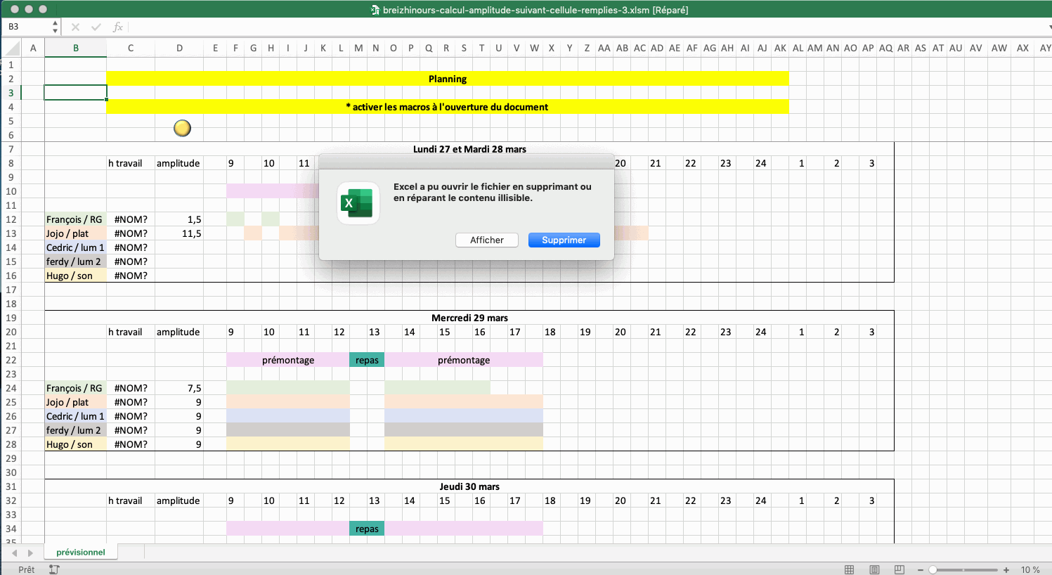This screenshot has height=575, width=1052.
Task: Open the Name Box dropdown arrows
Action: pyautogui.click(x=55, y=27)
